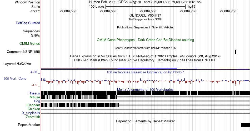Click the 79,689,650 ruler position
The image size is (250, 131).
148,11
